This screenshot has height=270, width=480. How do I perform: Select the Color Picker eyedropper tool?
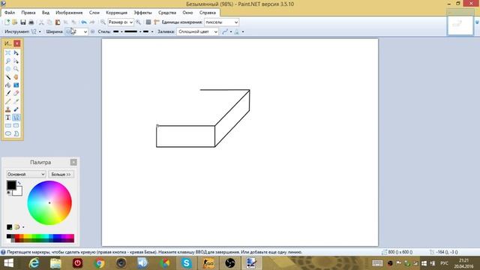tap(16, 101)
